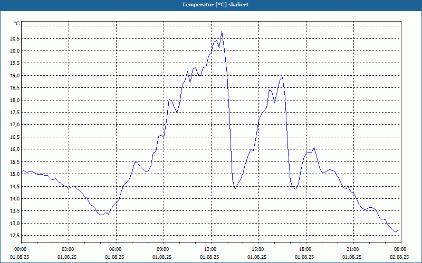This screenshot has height=263, width=422.
Task: Click the 18:00 time label
Action: 306,249
